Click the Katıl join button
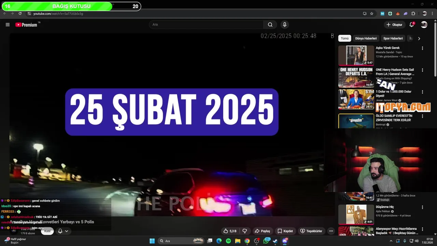Image resolution: width=437 pixels, height=246 pixels. (x=47, y=231)
